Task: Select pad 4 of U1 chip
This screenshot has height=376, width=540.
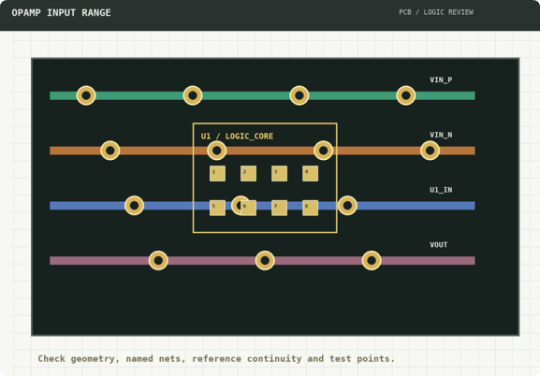Action: (x=311, y=174)
